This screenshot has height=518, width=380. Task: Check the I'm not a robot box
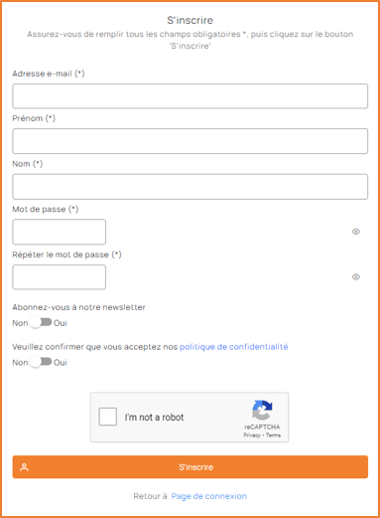pos(108,417)
